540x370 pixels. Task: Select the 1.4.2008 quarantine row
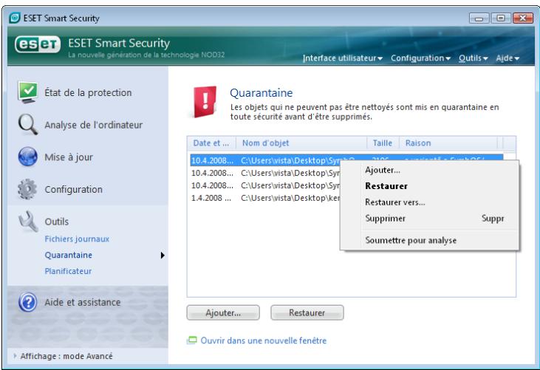tap(265, 198)
